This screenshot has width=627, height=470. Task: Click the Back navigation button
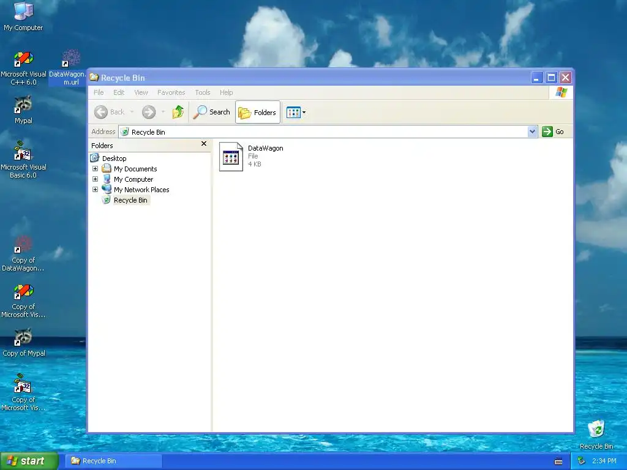(x=110, y=112)
